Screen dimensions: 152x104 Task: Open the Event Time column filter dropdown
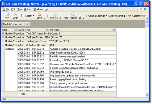click(47, 30)
